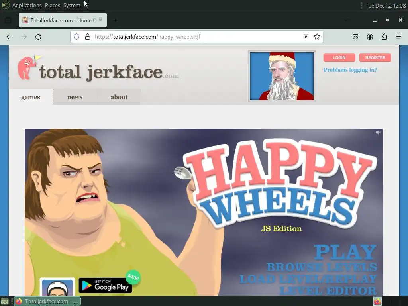Expand the list all tabs chevron
The image size is (408, 306).
(345, 20)
